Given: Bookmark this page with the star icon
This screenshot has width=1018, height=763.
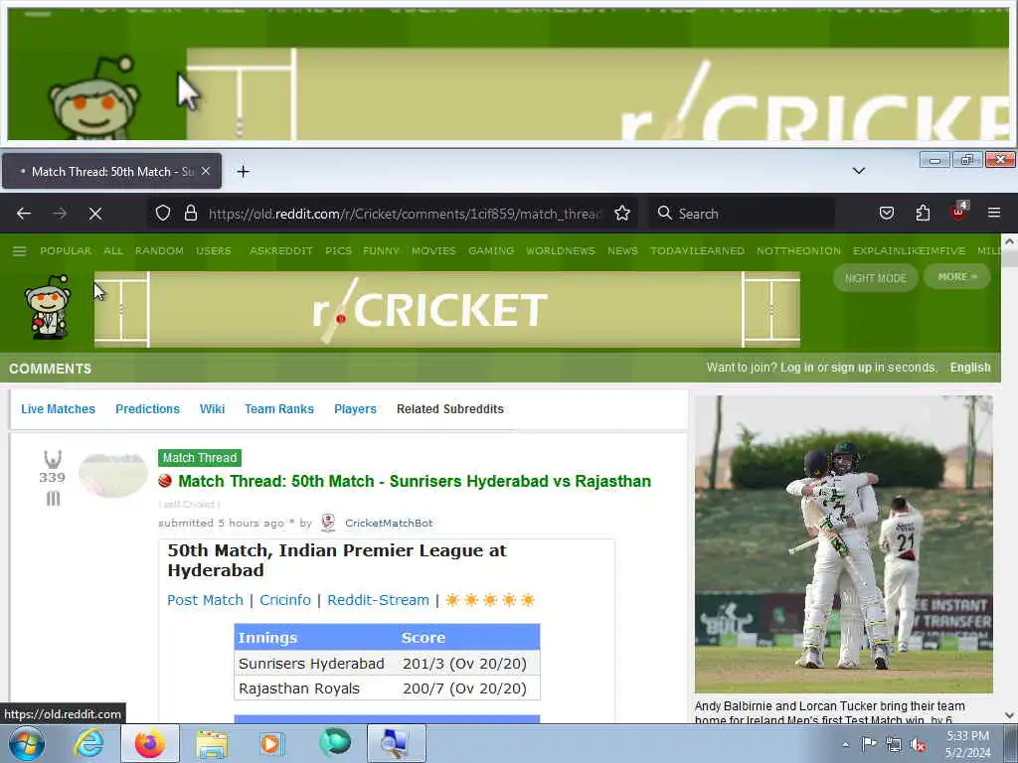Looking at the screenshot, I should click(x=622, y=214).
